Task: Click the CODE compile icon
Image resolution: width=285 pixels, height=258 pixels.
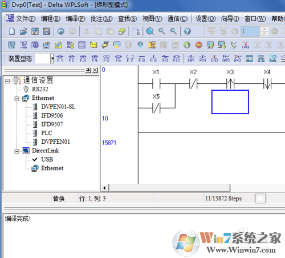Action: tap(246, 45)
